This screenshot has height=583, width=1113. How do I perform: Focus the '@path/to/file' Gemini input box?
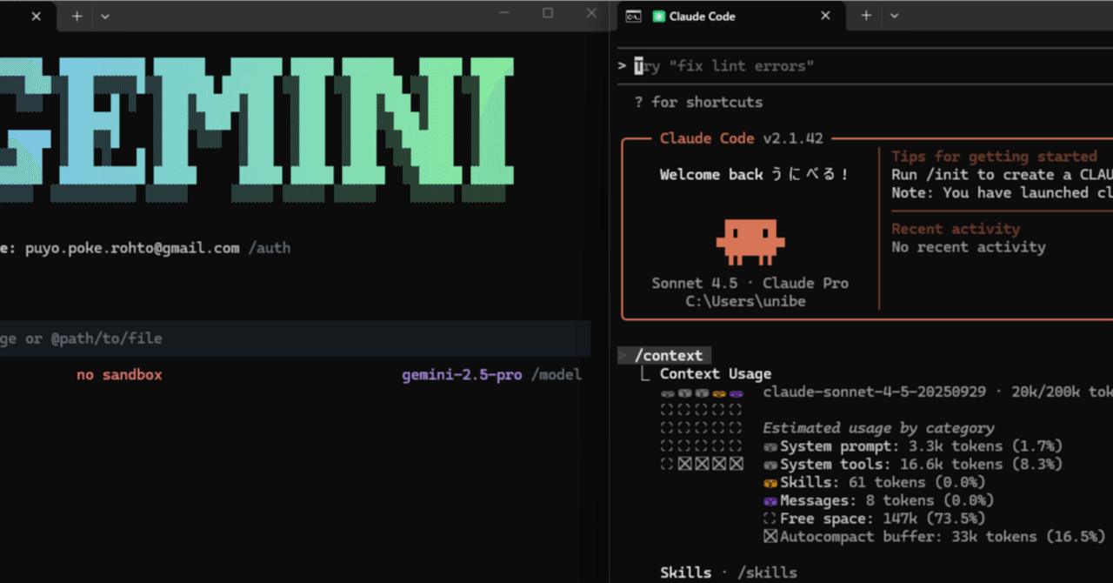tap(296, 338)
